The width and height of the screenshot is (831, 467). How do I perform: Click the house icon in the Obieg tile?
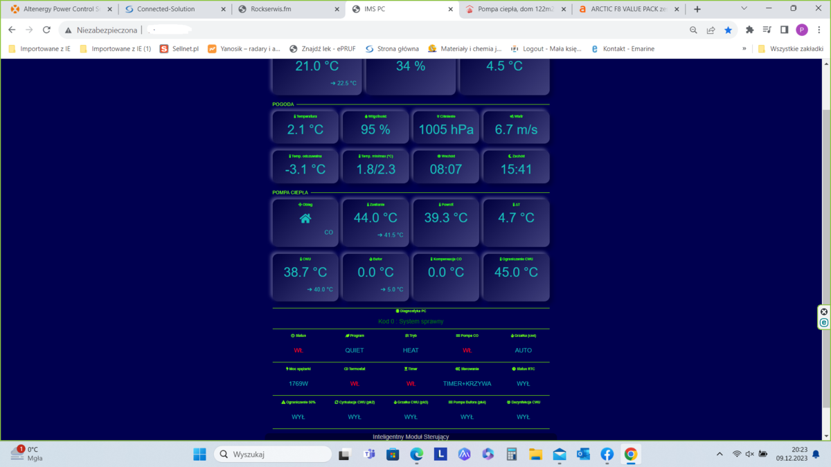point(305,219)
